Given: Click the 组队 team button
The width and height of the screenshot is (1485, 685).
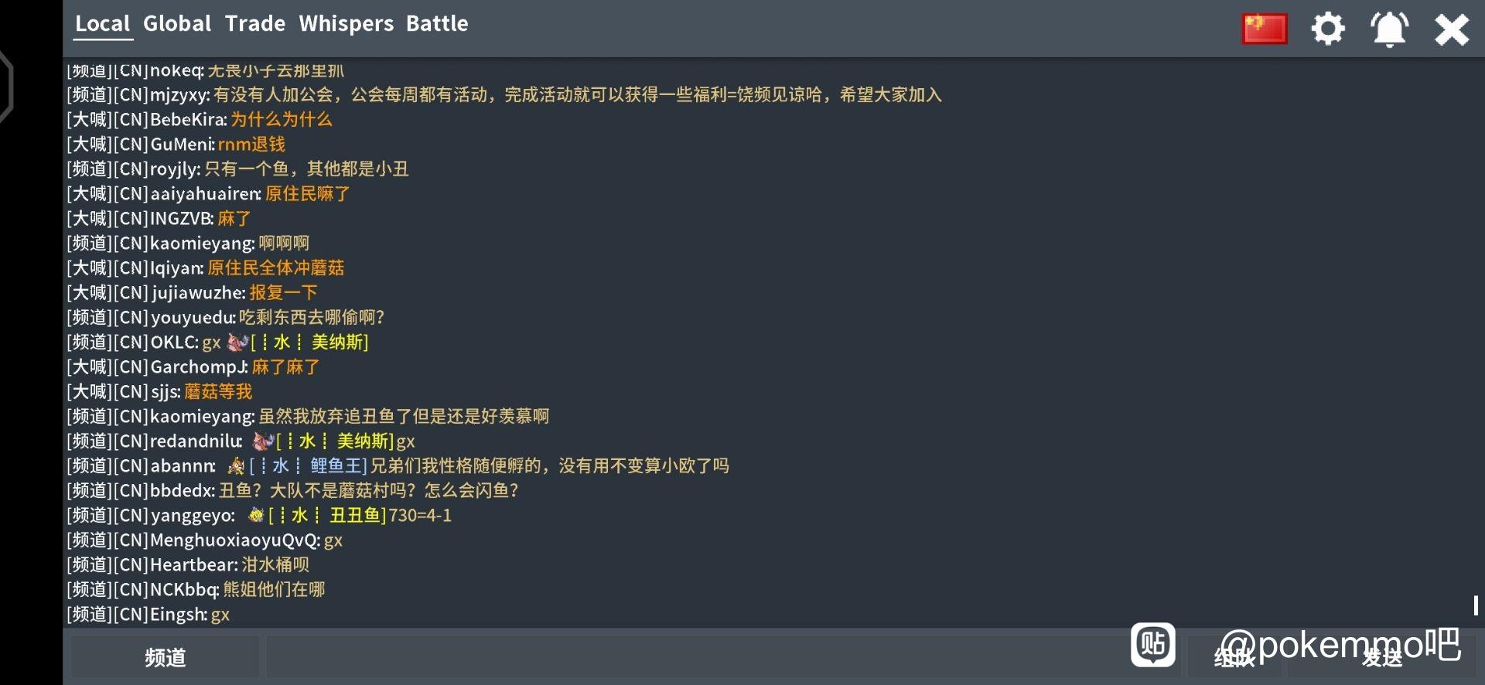Looking at the screenshot, I should 1234,658.
